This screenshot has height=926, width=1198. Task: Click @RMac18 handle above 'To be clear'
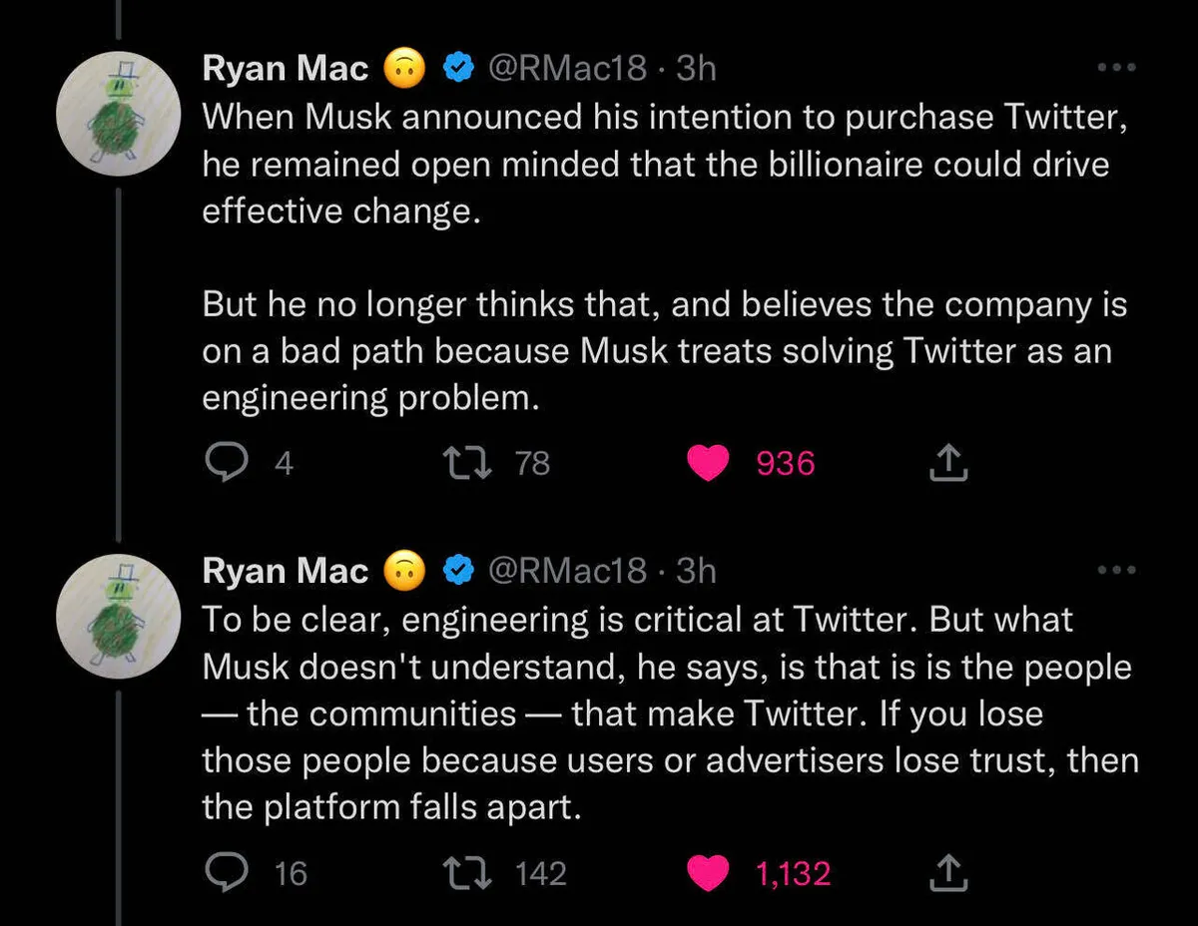click(x=566, y=570)
